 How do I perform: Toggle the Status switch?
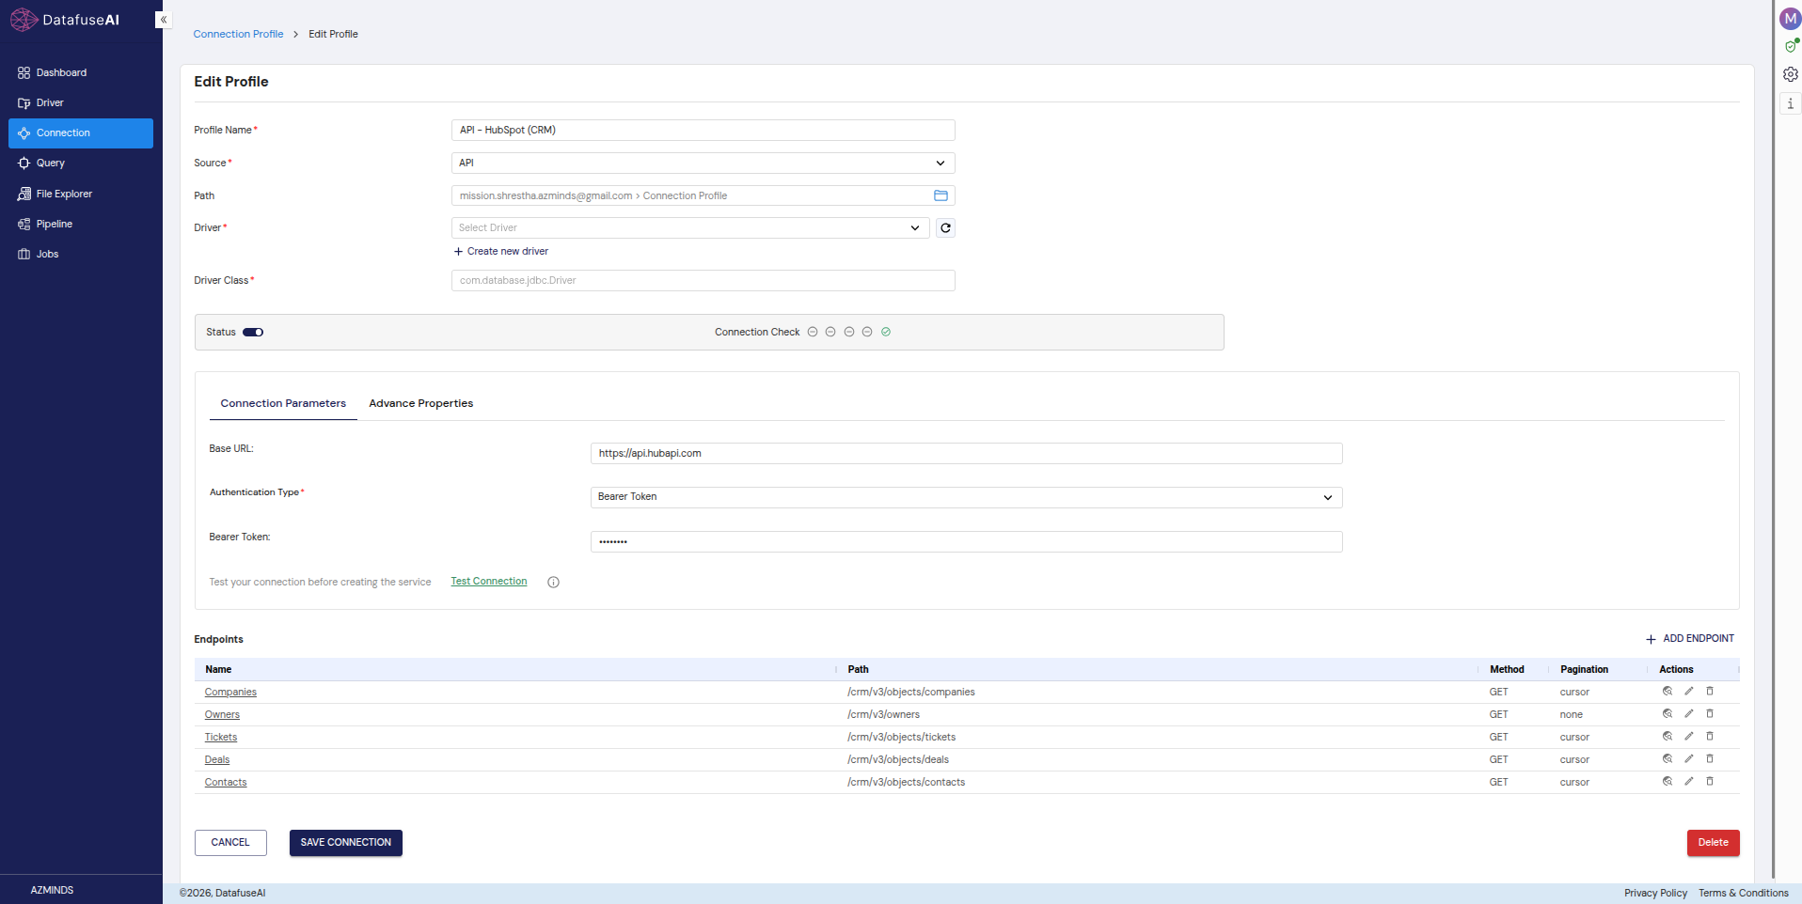(x=253, y=332)
